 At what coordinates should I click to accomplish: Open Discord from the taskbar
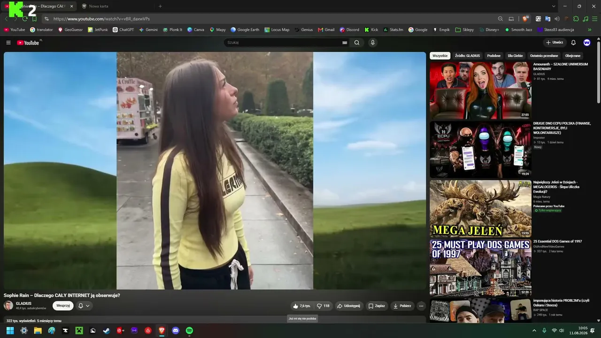tap(176, 330)
